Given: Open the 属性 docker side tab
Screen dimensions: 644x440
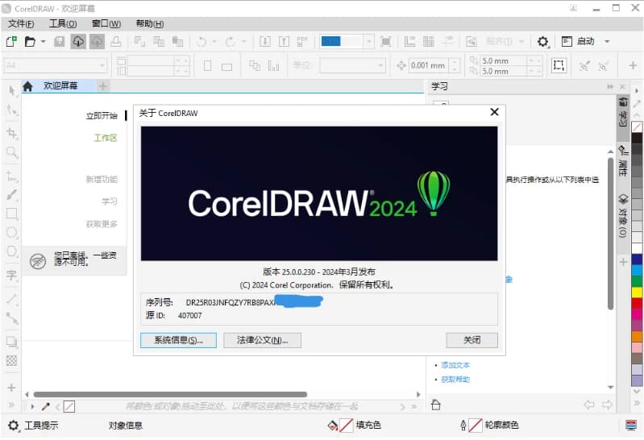Looking at the screenshot, I should [x=623, y=160].
